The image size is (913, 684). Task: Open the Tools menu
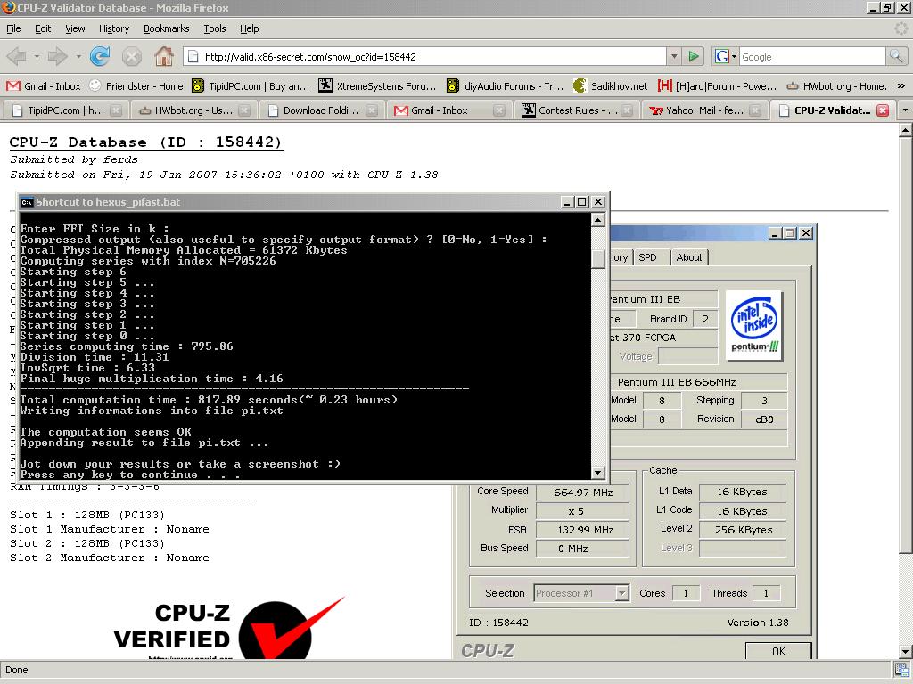(x=214, y=28)
